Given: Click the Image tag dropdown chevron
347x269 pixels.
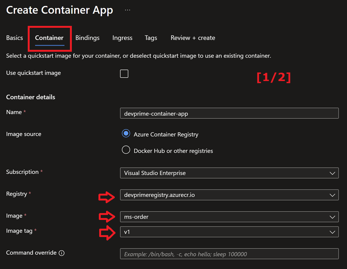Looking at the screenshot, I should (x=332, y=231).
